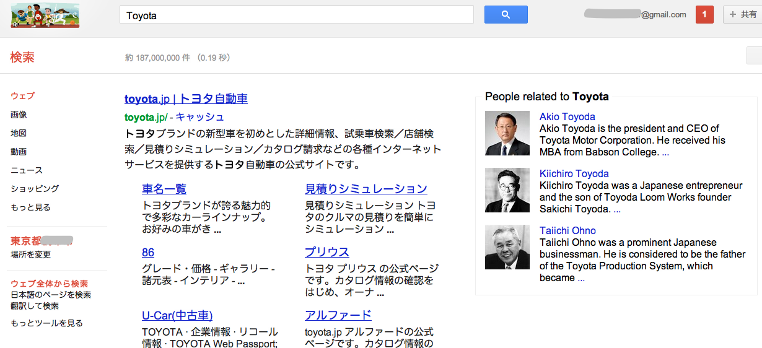Focus the search box containing Toyota
Viewport: 762px width, 348px height.
[x=296, y=15]
